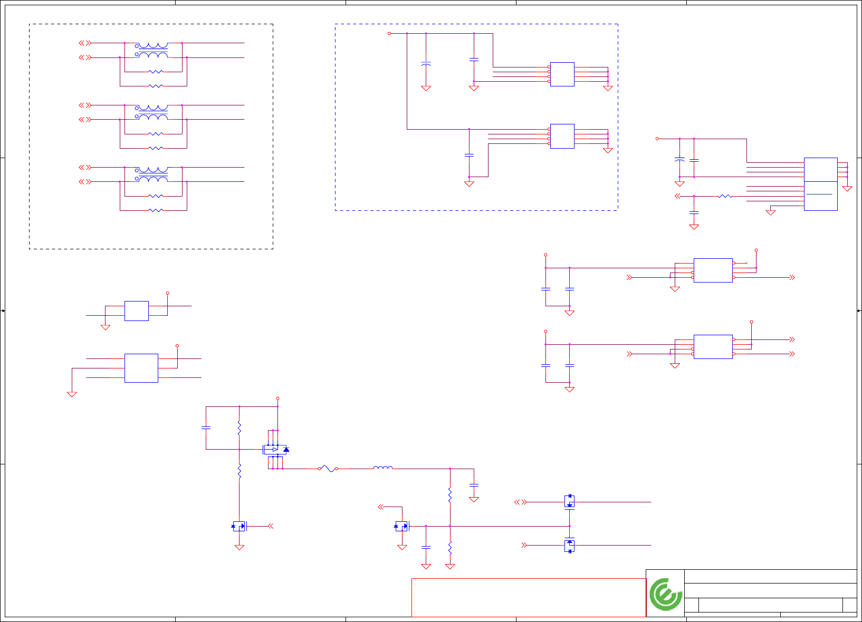The width and height of the screenshot is (862, 622).
Task: Click power terminal at center dashed block's top-left
Action: [x=389, y=33]
